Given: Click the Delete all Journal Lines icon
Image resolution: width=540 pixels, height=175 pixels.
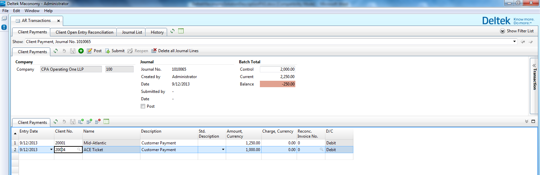Looking at the screenshot, I should click(x=154, y=51).
